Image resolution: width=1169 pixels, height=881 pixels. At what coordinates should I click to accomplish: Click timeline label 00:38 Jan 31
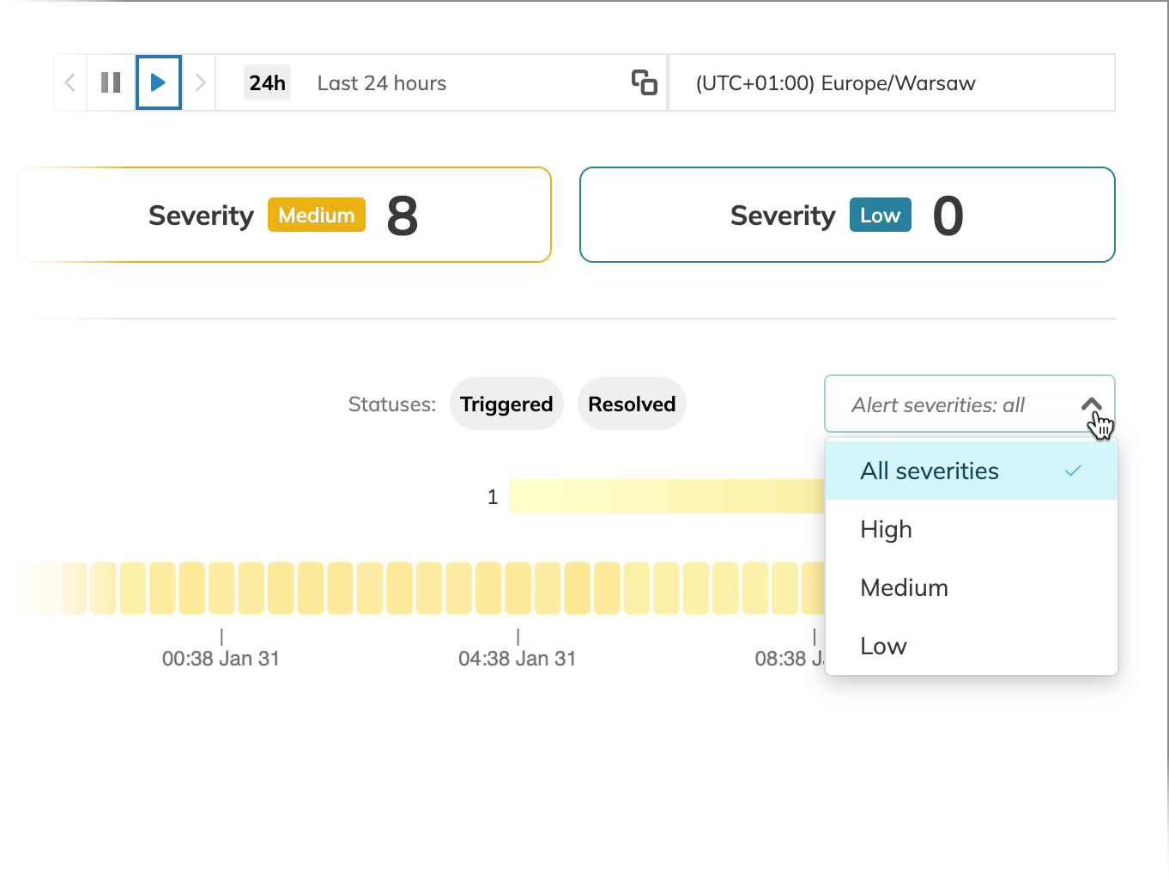[x=221, y=659]
